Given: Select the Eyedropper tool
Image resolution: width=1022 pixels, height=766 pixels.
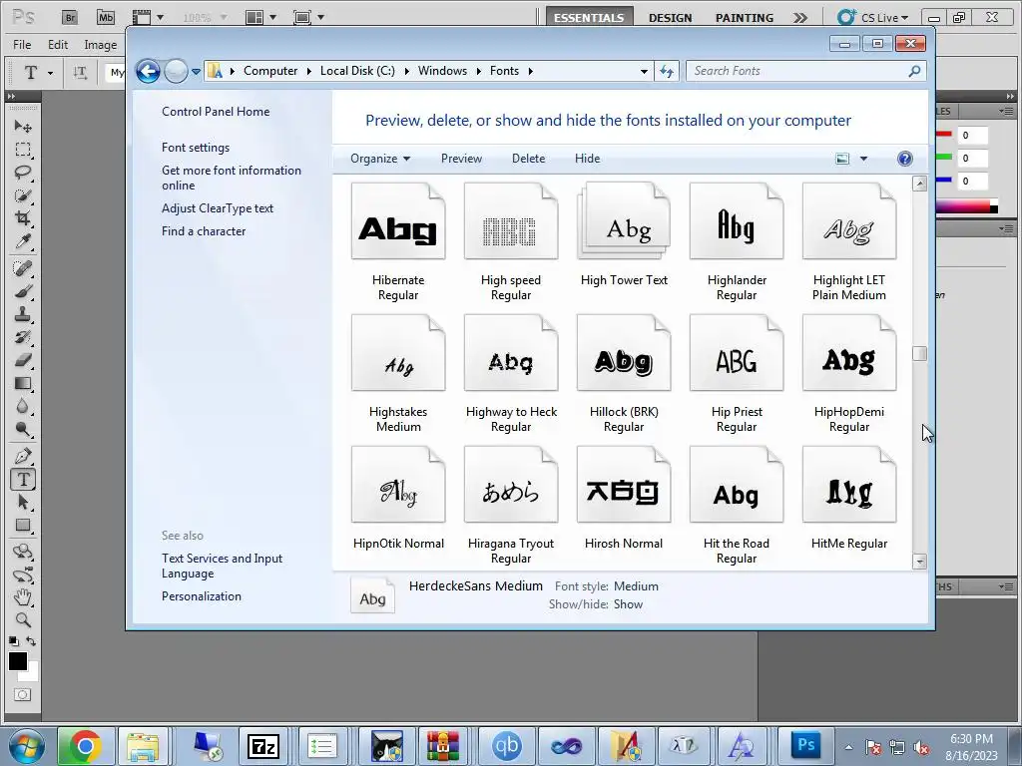Looking at the screenshot, I should 23,242.
